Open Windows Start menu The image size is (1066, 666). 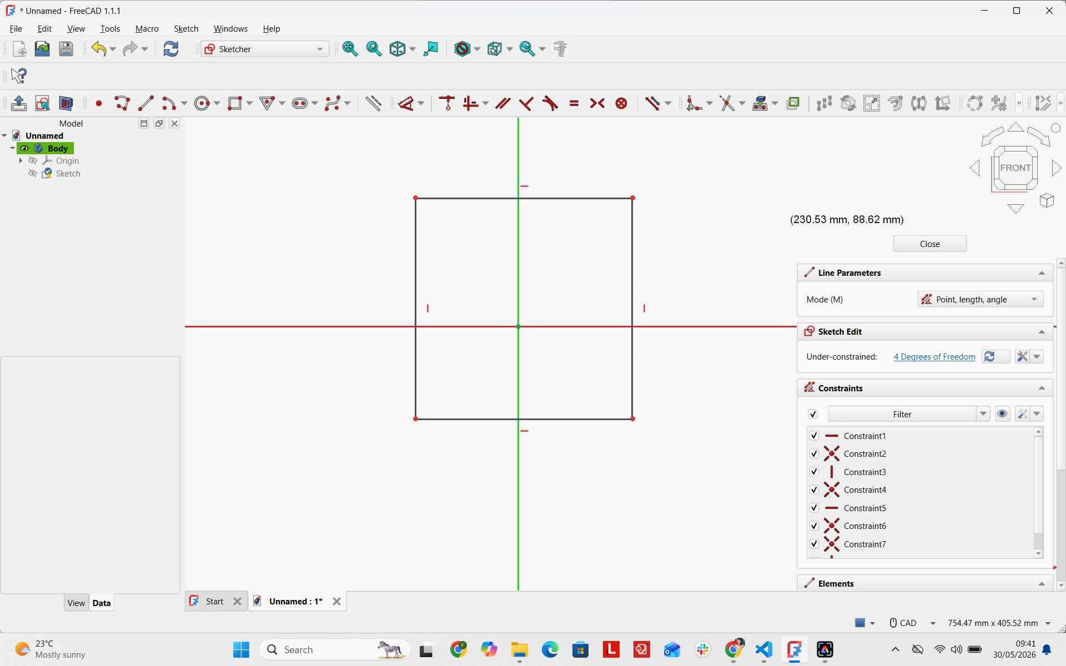pyautogui.click(x=241, y=649)
